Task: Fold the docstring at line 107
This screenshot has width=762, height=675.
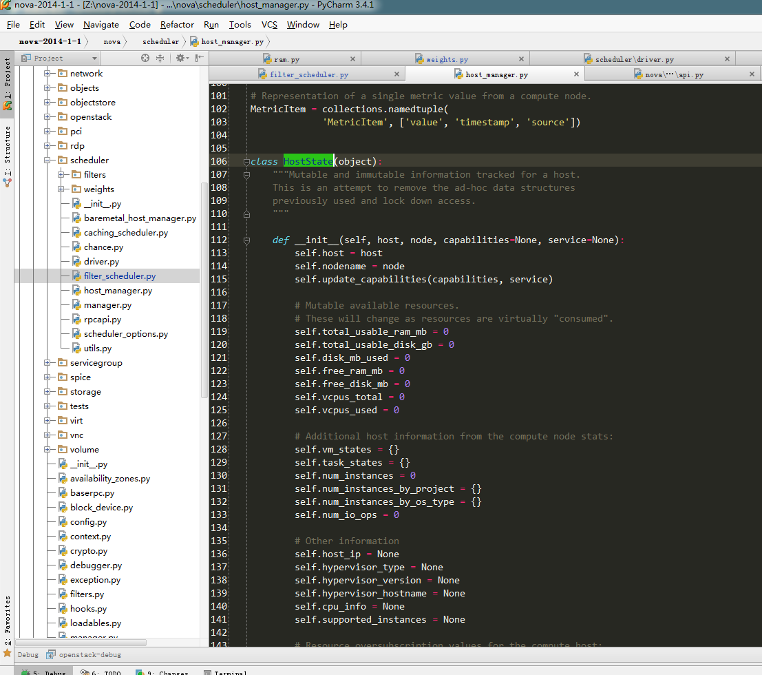Action: pos(246,174)
